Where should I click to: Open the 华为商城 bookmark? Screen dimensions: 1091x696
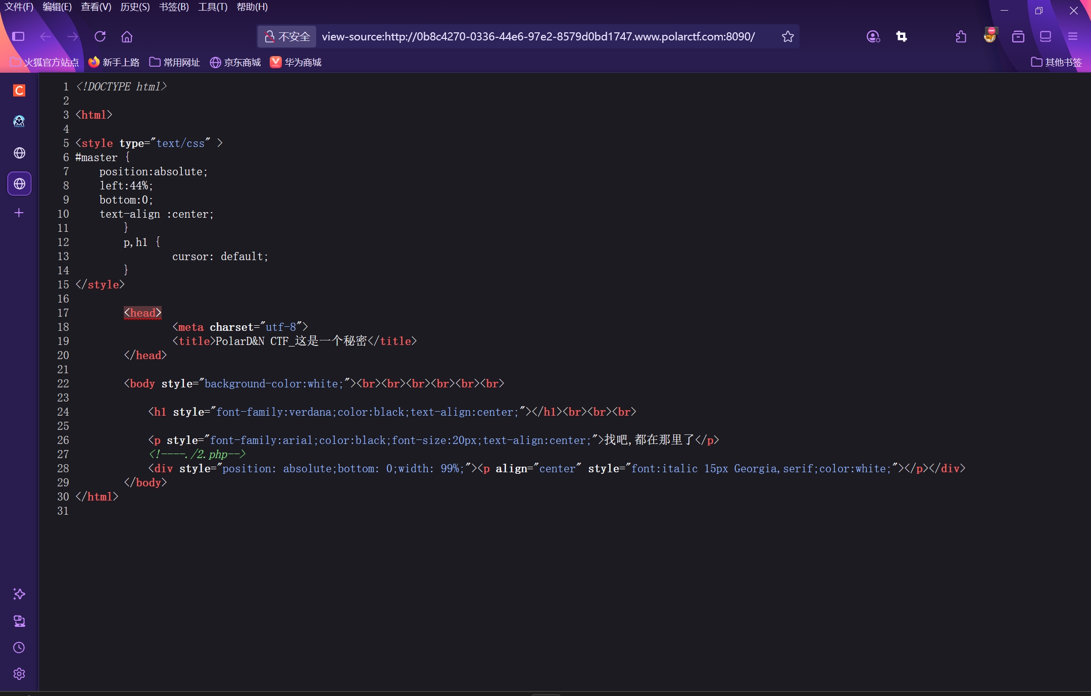click(296, 62)
